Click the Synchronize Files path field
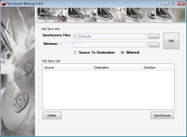The height and width of the screenshot is (137, 187). (x=110, y=36)
